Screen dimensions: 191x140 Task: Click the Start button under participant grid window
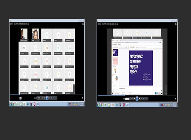11,104
